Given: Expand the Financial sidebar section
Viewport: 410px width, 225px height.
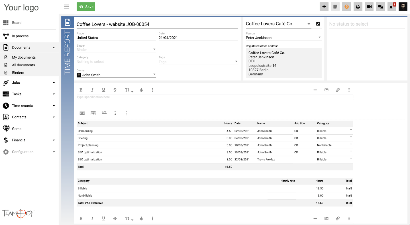Looking at the screenshot, I should click(x=29, y=140).
